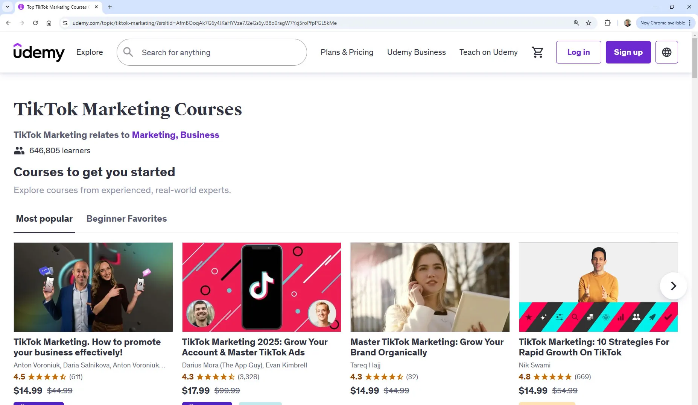Screen dimensions: 698x405
Task: Minimize the Chrome window
Action: tap(654, 7)
